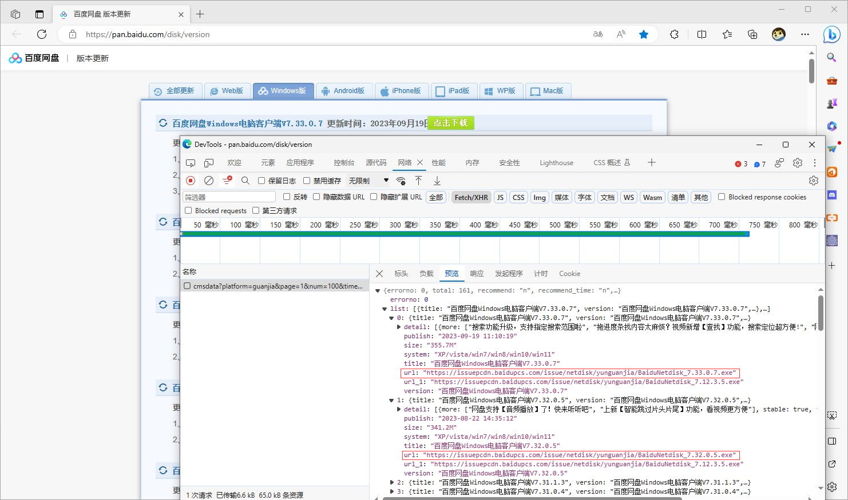
Task: Open the 响应 response tab
Action: tap(477, 274)
